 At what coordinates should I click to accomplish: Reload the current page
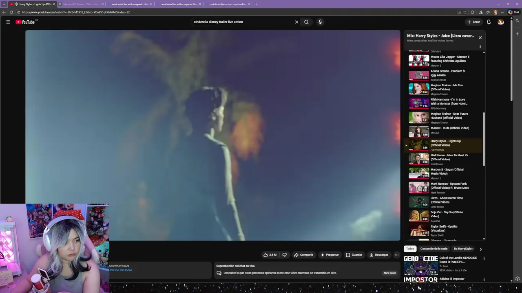click(x=11, y=12)
